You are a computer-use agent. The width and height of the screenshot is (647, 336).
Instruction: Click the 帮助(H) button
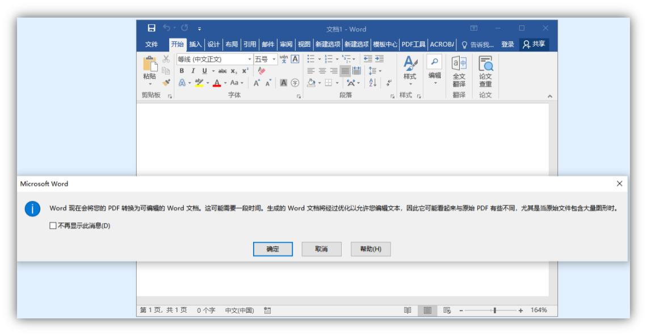point(371,249)
